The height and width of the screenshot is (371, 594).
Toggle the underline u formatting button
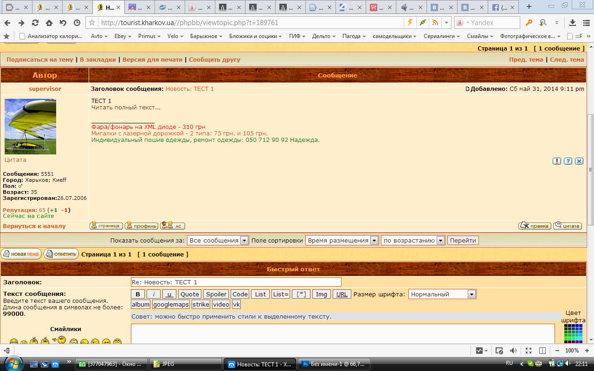(169, 294)
